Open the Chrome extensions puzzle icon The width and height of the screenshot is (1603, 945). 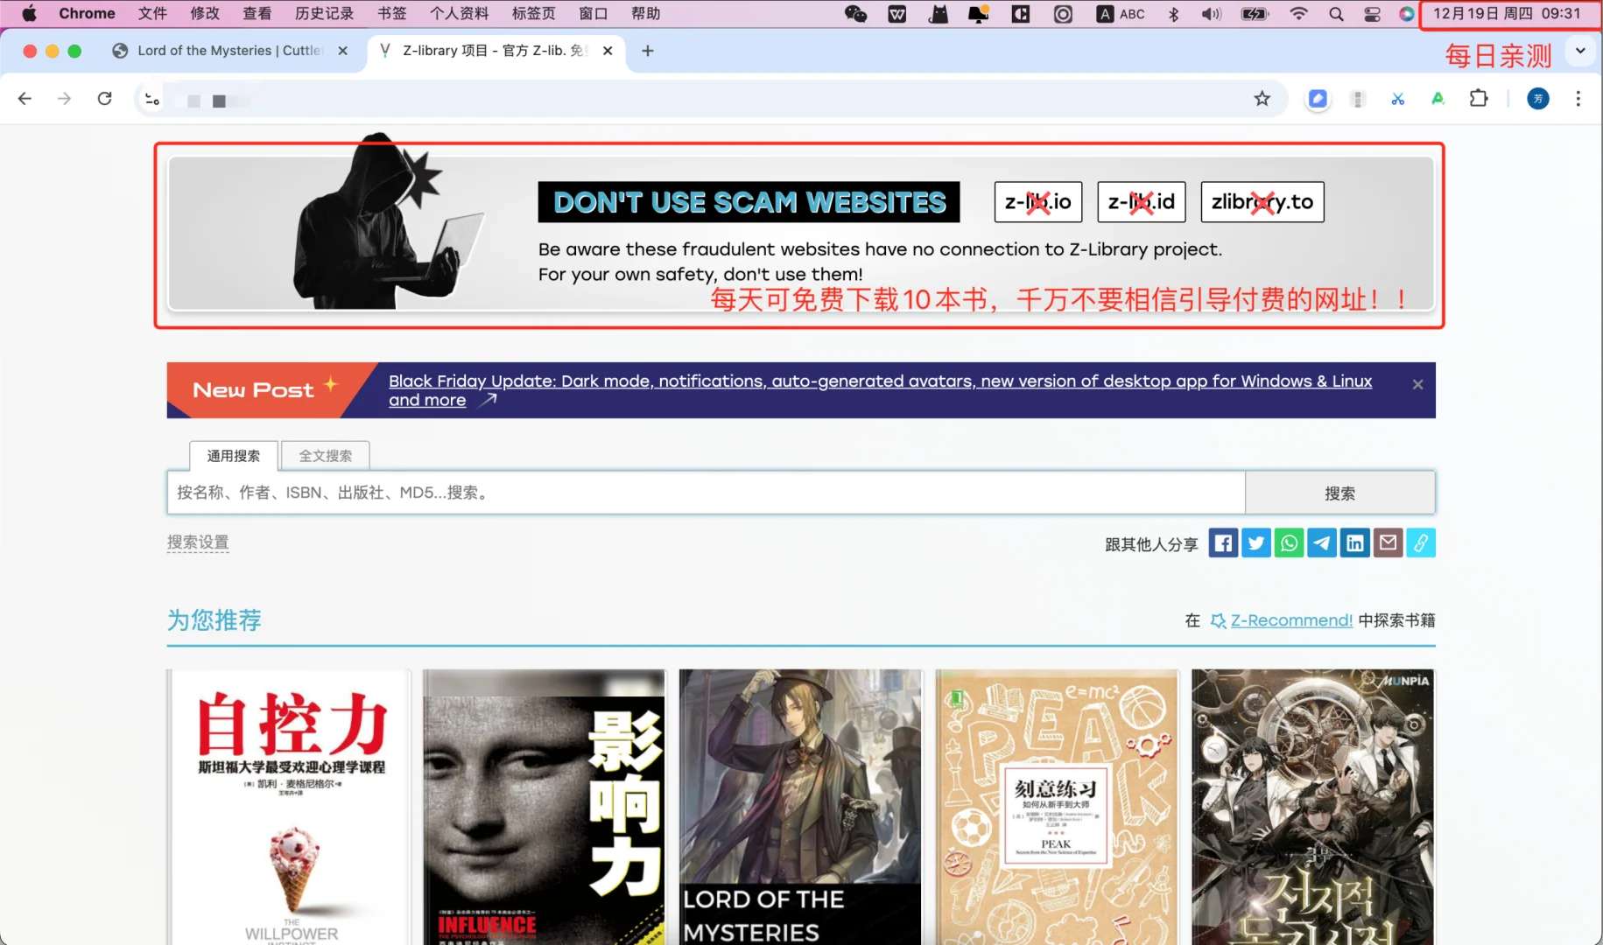tap(1479, 99)
